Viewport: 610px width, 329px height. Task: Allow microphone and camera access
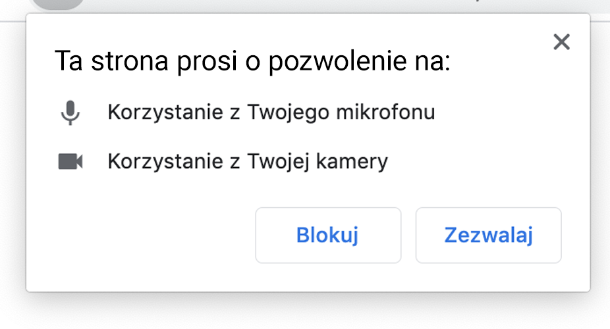488,236
